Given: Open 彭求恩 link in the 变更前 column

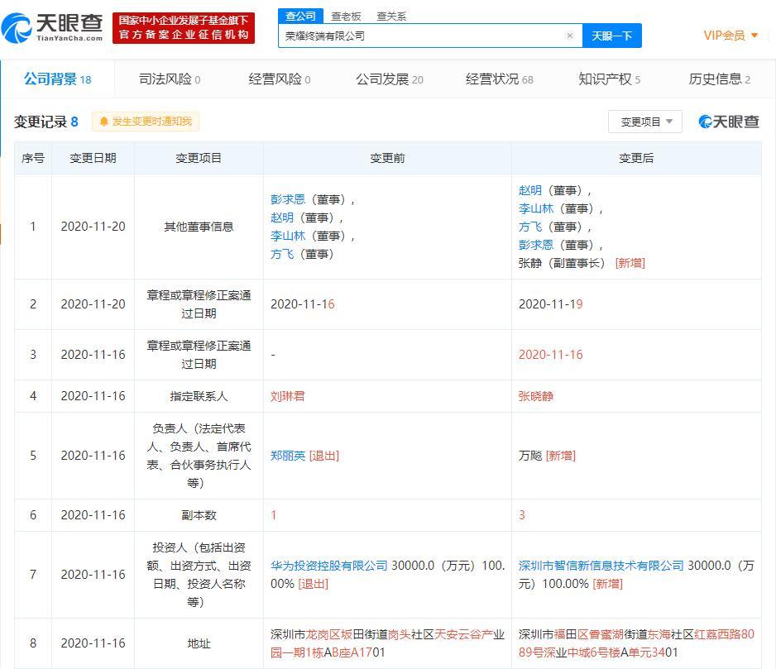Looking at the screenshot, I should tap(288, 199).
